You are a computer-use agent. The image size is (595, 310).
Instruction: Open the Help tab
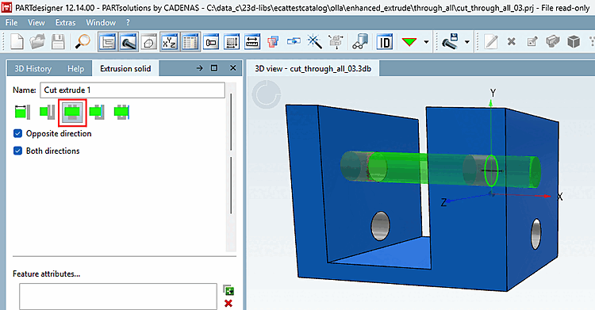coord(75,69)
